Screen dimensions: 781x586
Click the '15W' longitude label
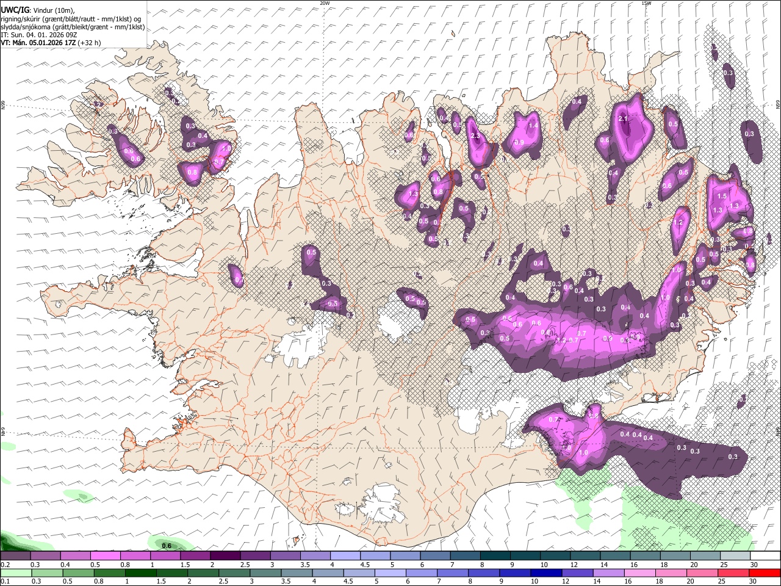[x=646, y=3]
